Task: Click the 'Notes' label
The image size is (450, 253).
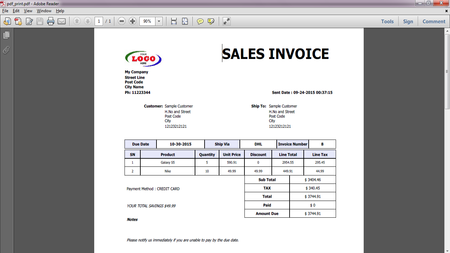Action: tap(132, 219)
